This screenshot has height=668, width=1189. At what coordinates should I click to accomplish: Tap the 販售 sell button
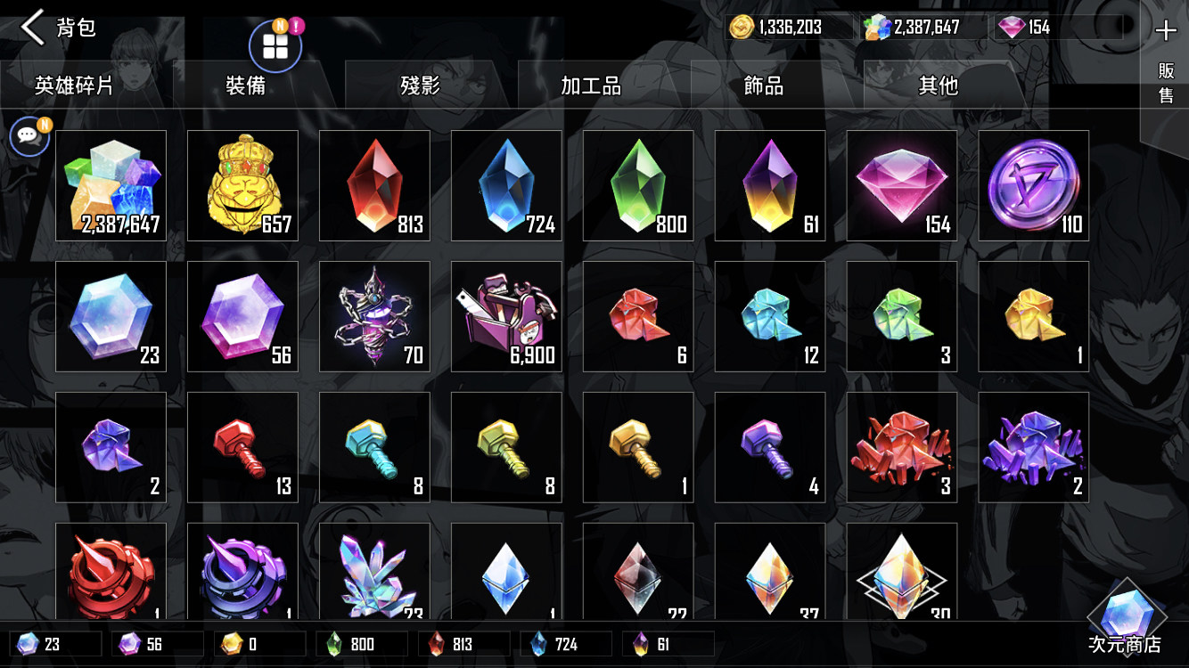point(1166,83)
